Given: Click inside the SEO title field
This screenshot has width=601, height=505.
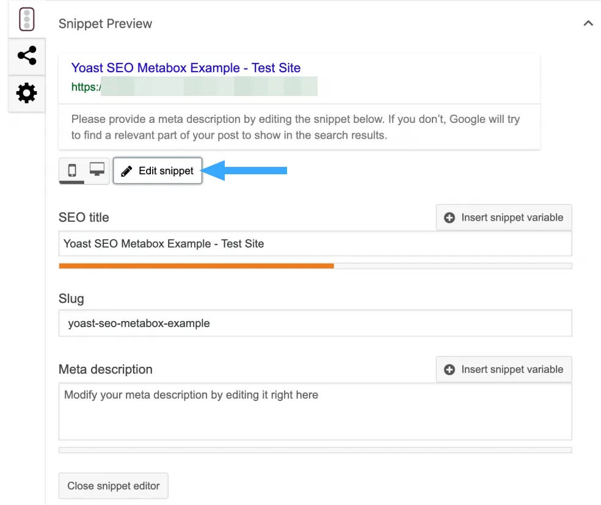Looking at the screenshot, I should tap(315, 243).
